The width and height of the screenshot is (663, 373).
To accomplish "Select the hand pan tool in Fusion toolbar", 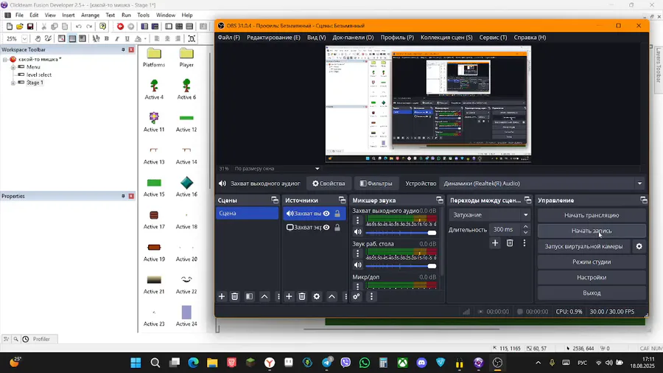I will tap(38, 38).
